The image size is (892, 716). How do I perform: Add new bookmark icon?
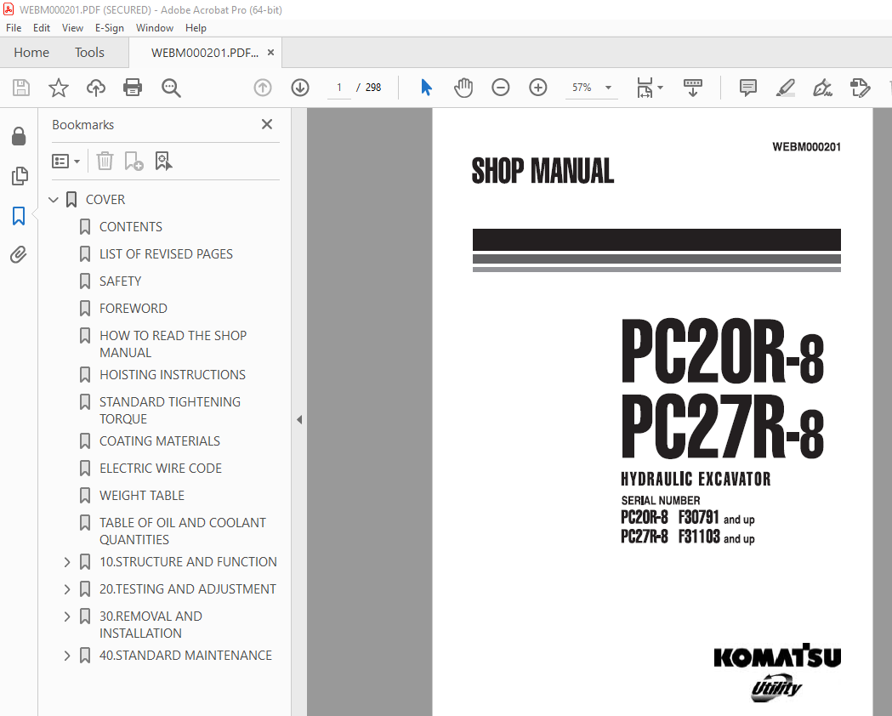134,161
